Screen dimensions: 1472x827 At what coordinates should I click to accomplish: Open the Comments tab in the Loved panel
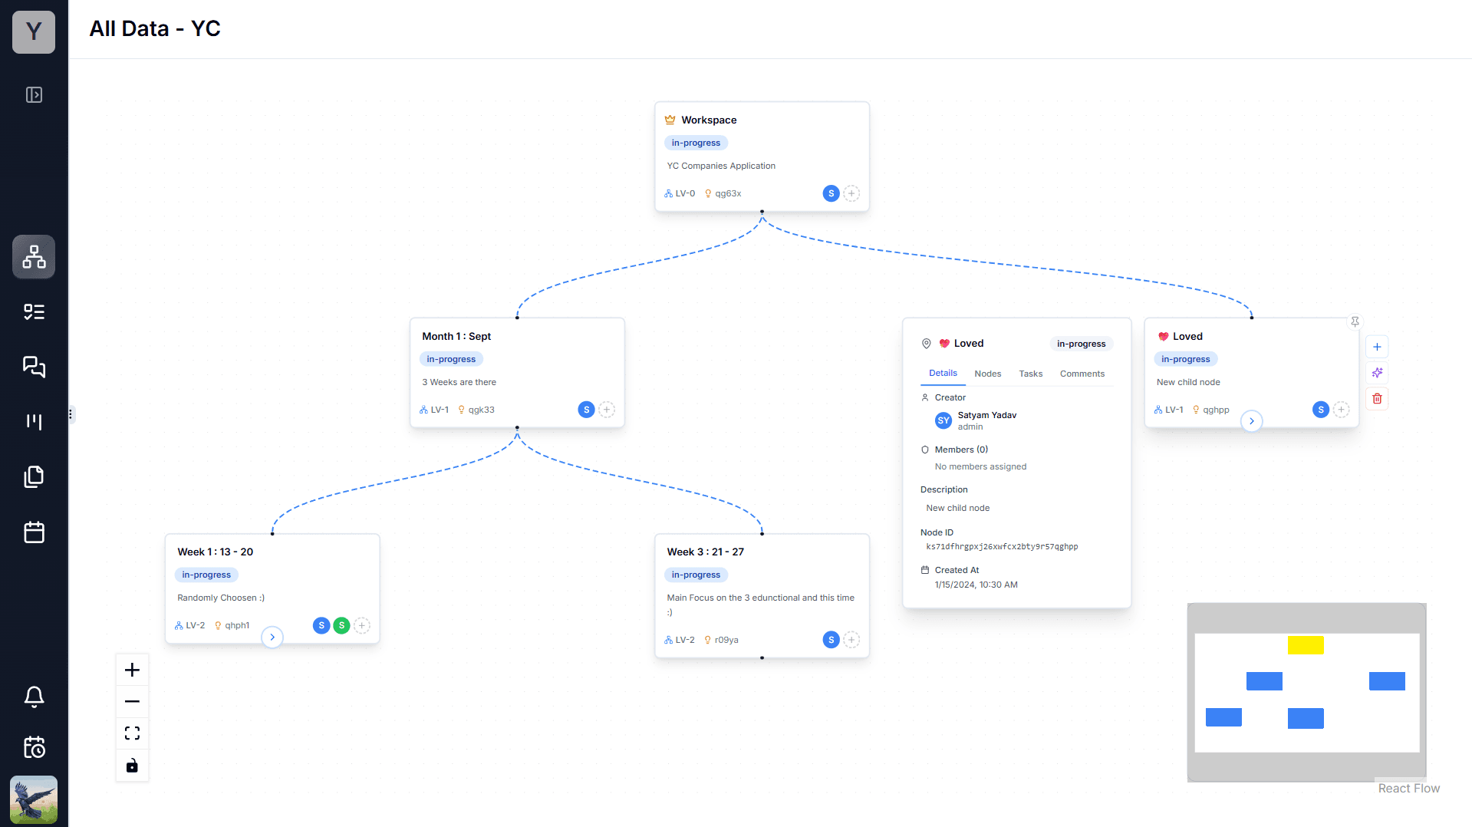click(x=1082, y=374)
